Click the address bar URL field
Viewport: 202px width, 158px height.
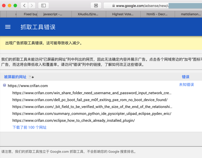point(153,5)
